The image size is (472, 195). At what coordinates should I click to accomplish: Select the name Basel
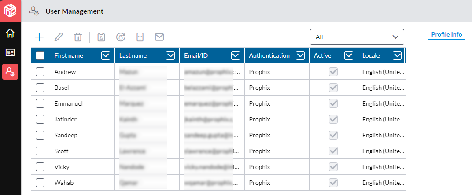coord(62,88)
